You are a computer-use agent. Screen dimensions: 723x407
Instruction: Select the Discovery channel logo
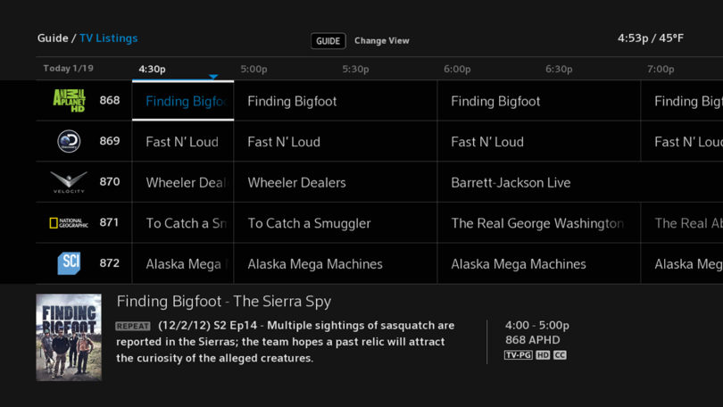point(69,141)
